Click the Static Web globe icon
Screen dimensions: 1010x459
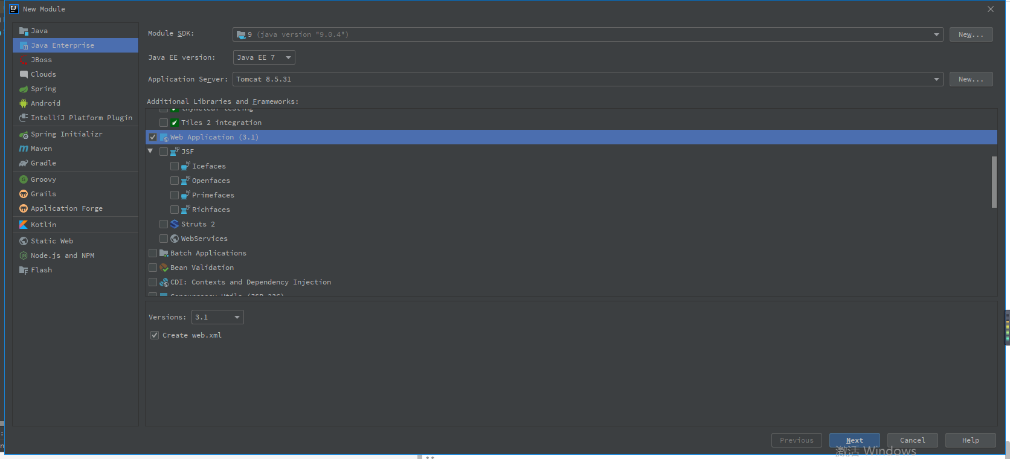click(x=24, y=241)
